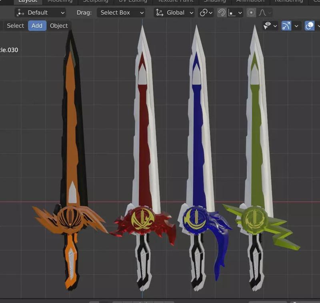The image size is (320, 303).
Task: Open the Select menu
Action: pos(15,26)
